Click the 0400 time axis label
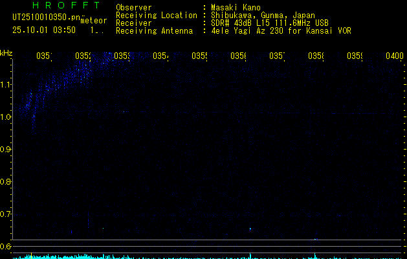 pos(395,56)
